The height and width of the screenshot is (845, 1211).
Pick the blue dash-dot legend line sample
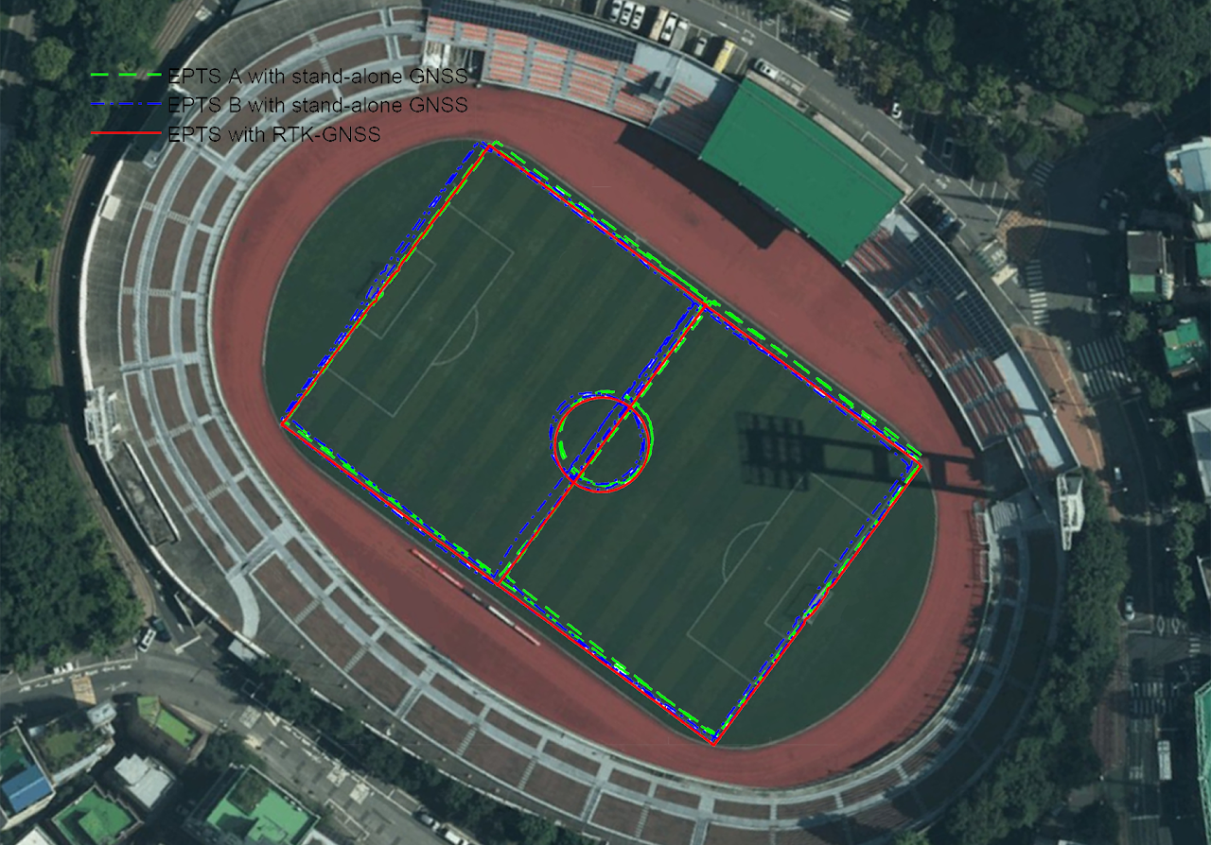[x=126, y=105]
